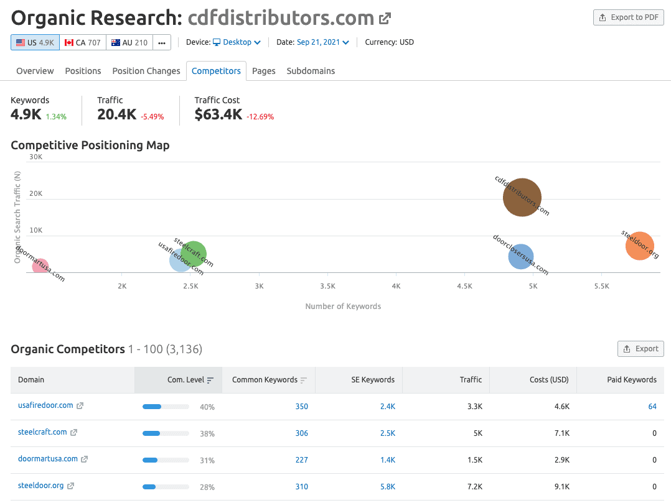Click common keywords value 350

click(x=302, y=407)
